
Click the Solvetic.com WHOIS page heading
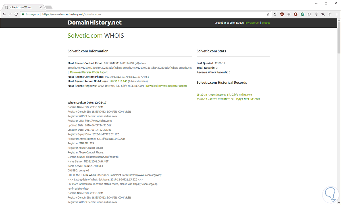click(x=96, y=36)
